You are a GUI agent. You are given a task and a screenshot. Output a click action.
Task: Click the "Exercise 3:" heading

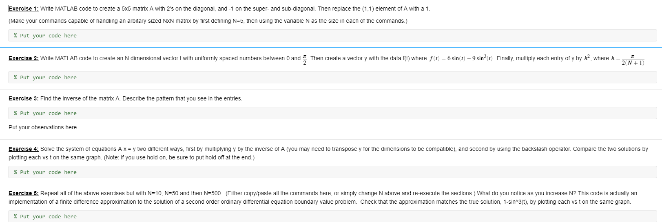tap(23, 99)
